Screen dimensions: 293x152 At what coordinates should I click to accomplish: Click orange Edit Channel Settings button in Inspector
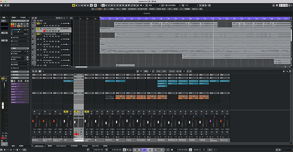19,26
